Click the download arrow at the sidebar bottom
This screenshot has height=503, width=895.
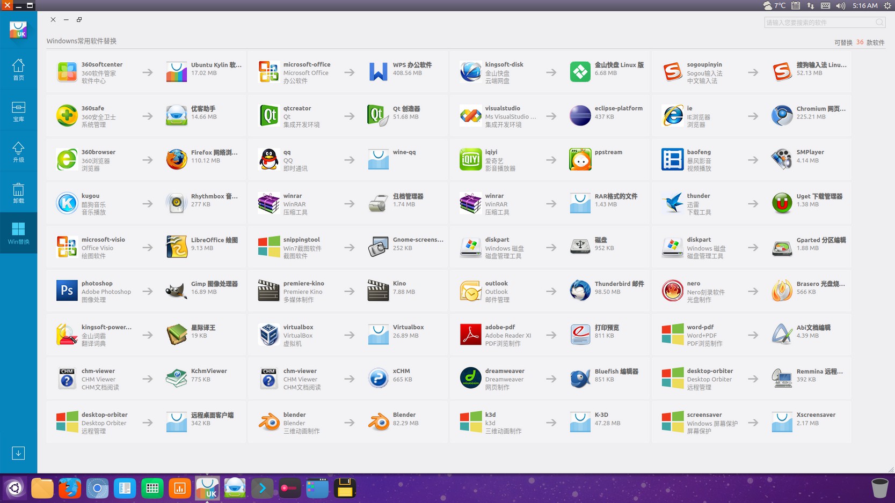(x=18, y=453)
